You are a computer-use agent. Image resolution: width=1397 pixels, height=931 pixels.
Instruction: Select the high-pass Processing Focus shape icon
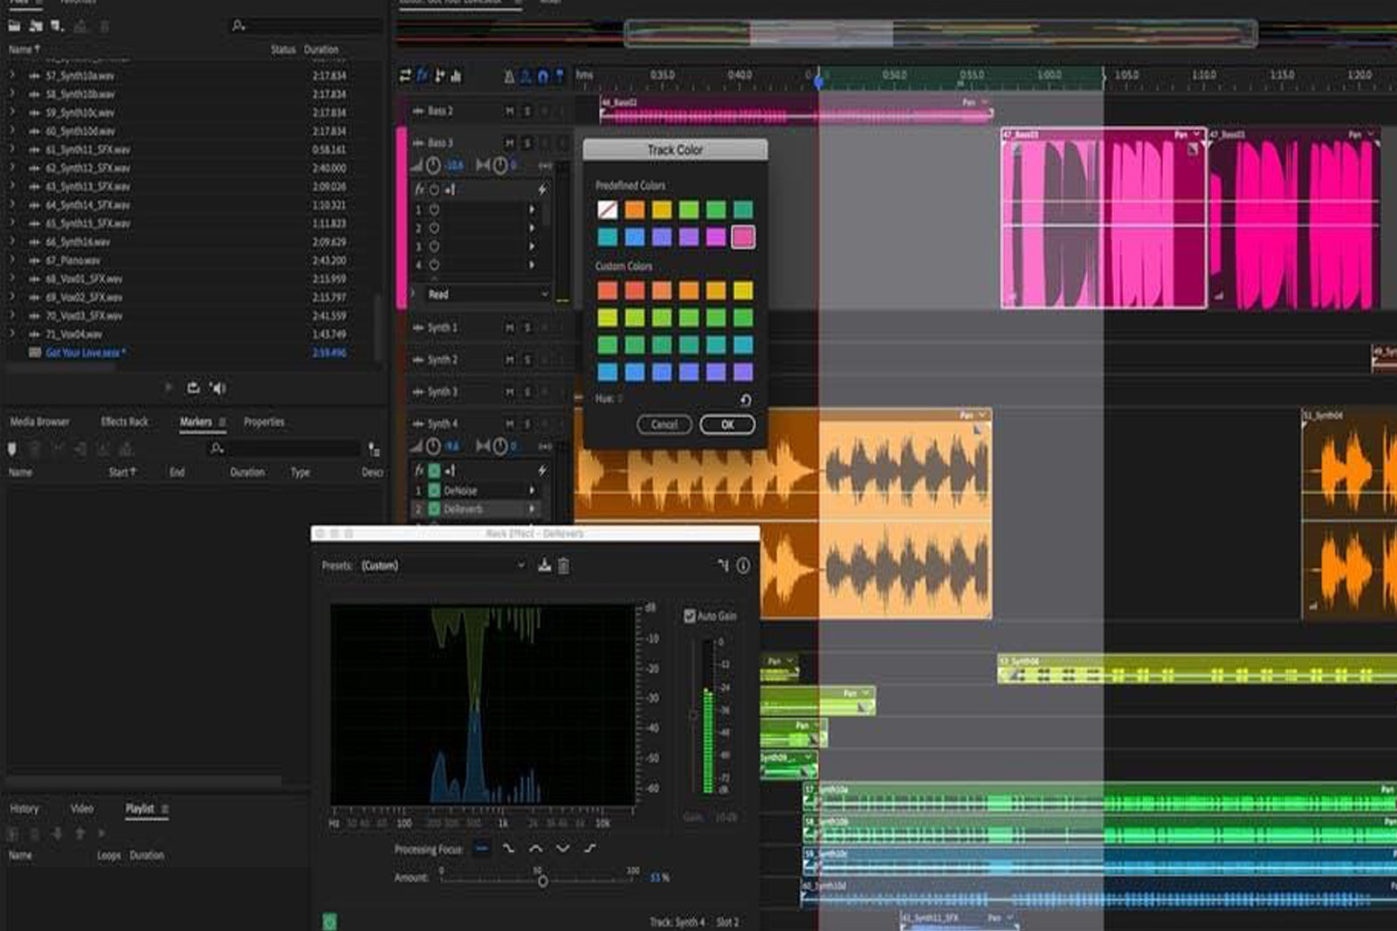(589, 848)
